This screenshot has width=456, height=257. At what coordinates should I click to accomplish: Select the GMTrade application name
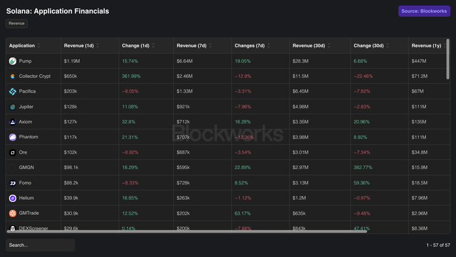[29, 213]
